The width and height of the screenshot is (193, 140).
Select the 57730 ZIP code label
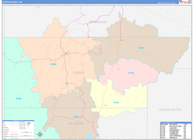pyautogui.click(x=53, y=64)
